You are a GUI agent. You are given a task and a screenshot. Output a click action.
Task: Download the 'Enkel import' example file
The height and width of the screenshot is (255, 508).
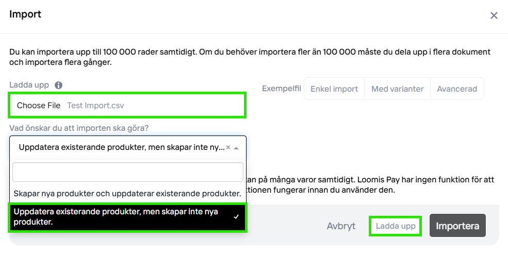pos(334,89)
